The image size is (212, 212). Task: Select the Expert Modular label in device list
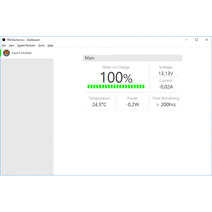click(22, 53)
